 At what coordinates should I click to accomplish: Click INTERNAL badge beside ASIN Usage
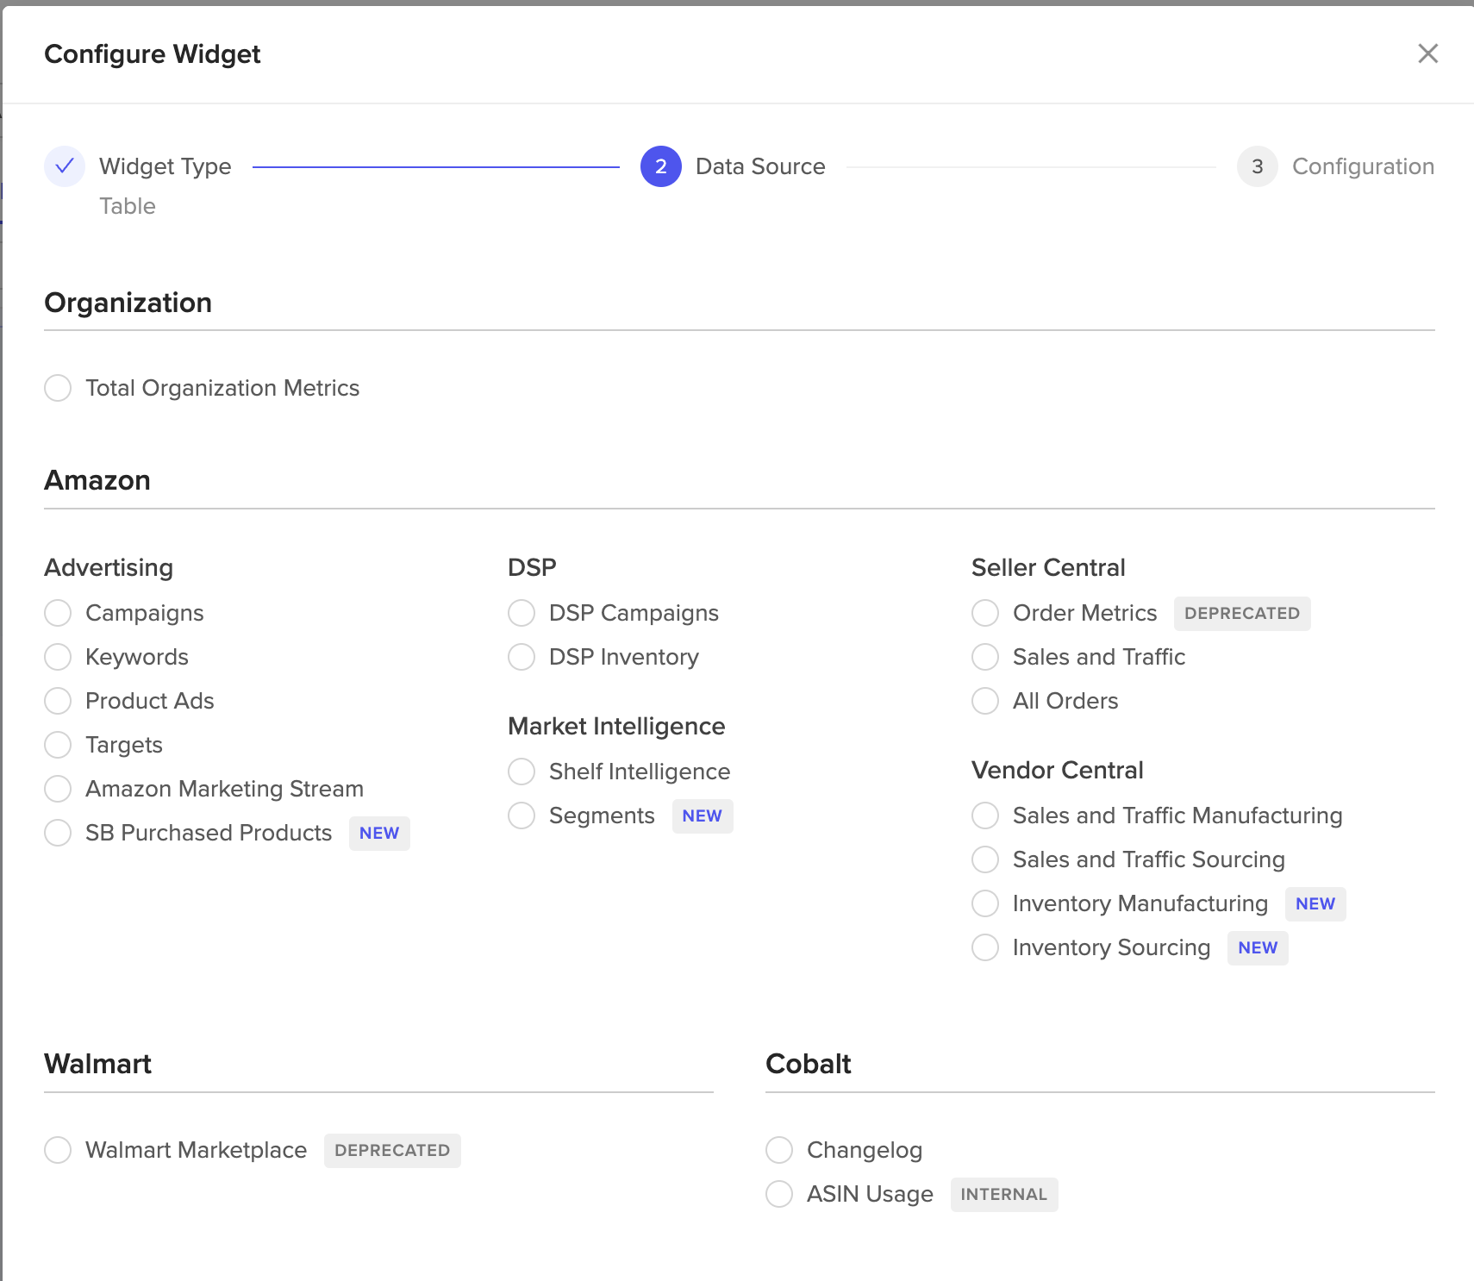pos(1004,1195)
